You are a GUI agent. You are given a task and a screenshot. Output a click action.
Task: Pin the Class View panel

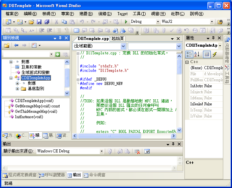click(60, 38)
